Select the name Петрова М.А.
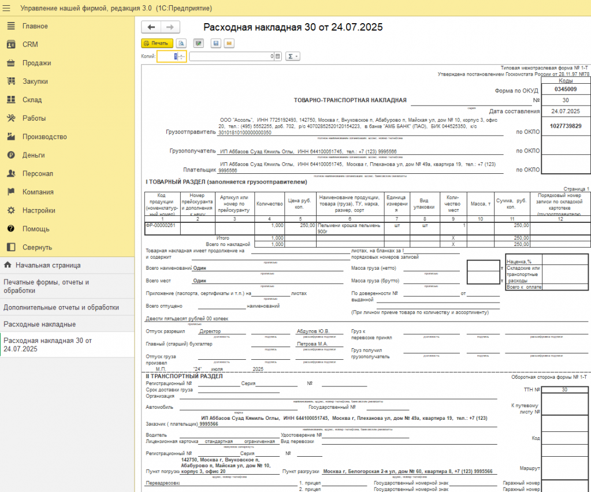 (312, 344)
